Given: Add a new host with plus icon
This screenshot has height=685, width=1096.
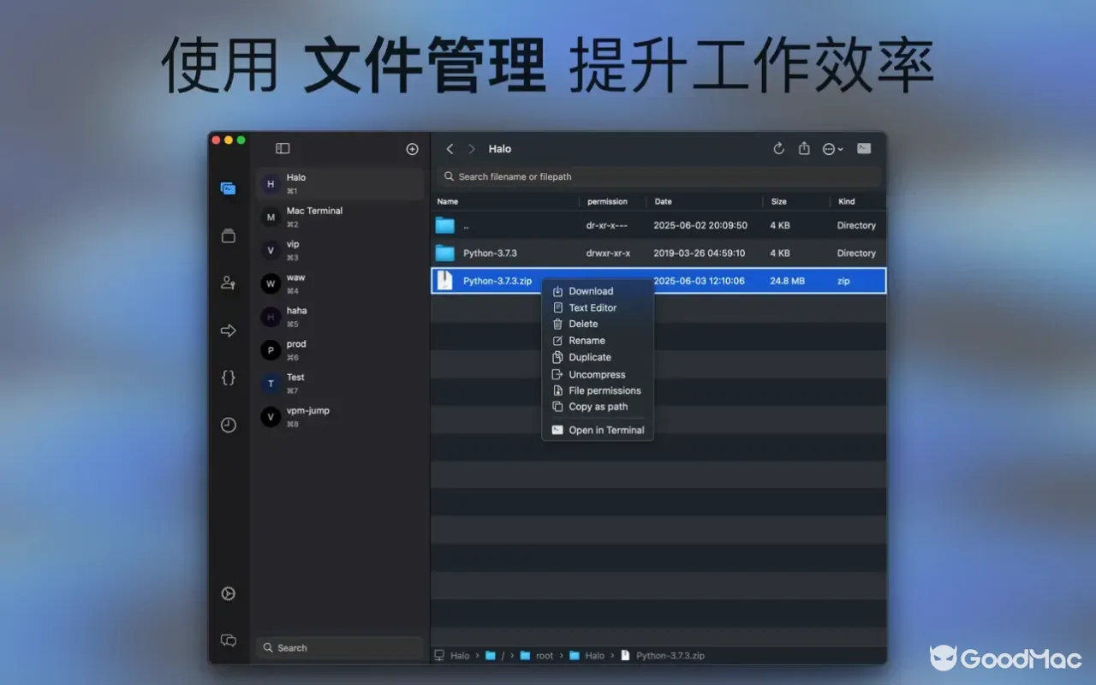Looking at the screenshot, I should (412, 149).
